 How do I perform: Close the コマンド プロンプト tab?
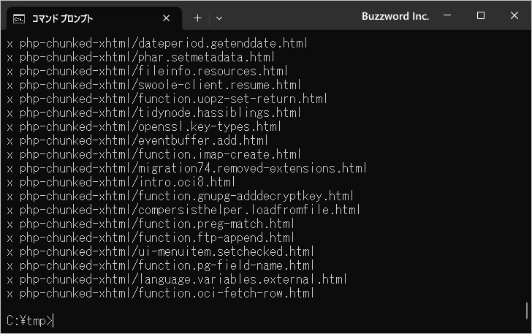click(x=167, y=18)
